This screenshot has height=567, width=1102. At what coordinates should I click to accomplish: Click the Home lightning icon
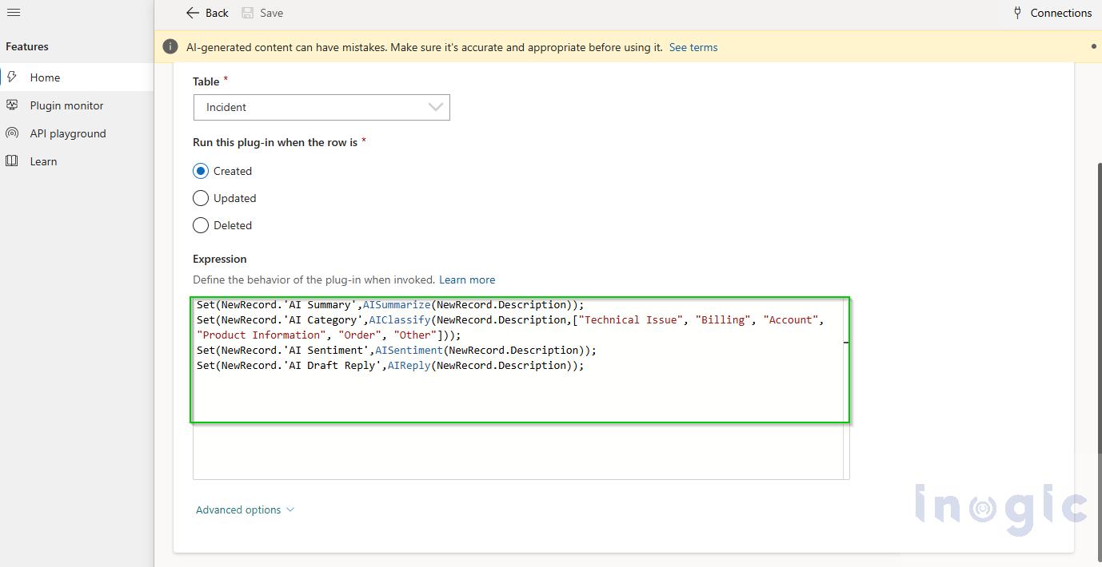tap(12, 77)
